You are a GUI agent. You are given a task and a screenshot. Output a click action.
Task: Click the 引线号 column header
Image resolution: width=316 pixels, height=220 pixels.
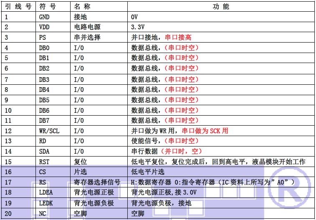(19, 7)
